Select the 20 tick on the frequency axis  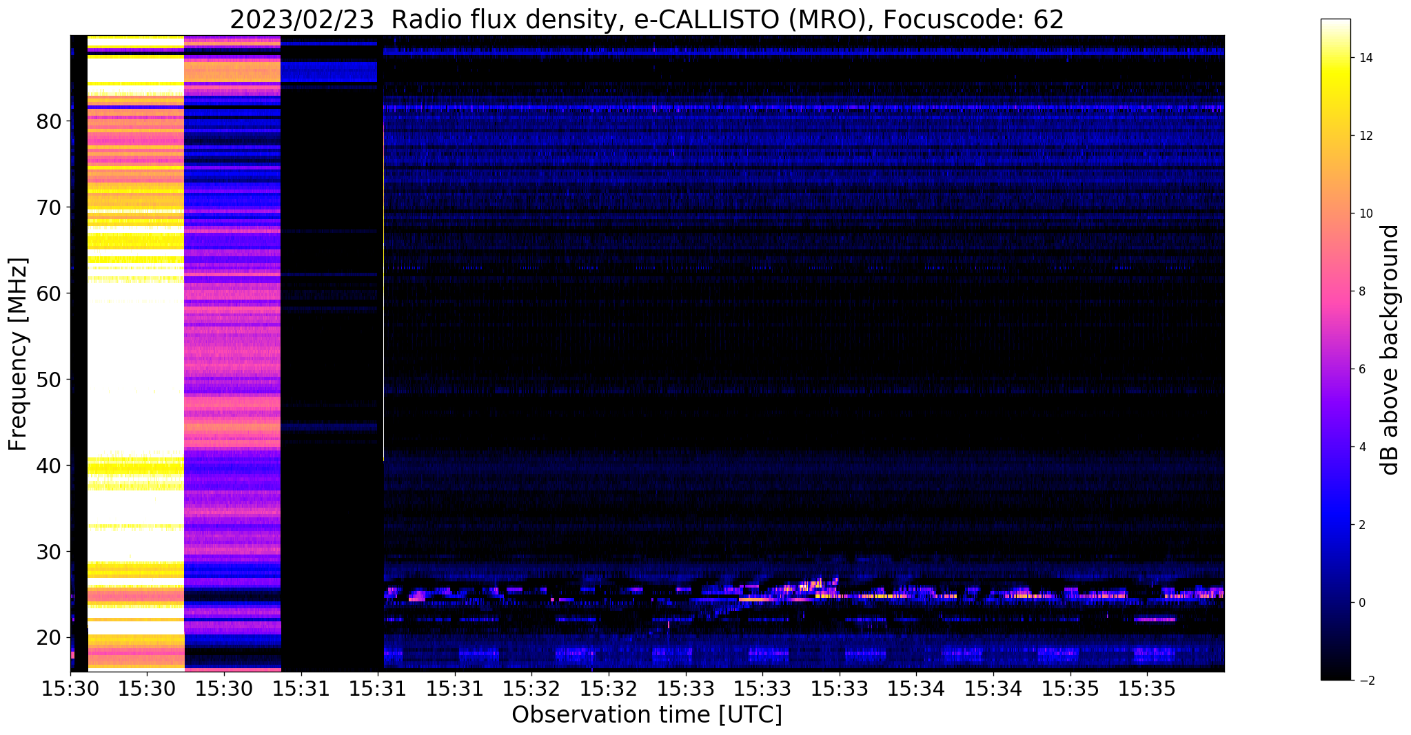point(50,638)
